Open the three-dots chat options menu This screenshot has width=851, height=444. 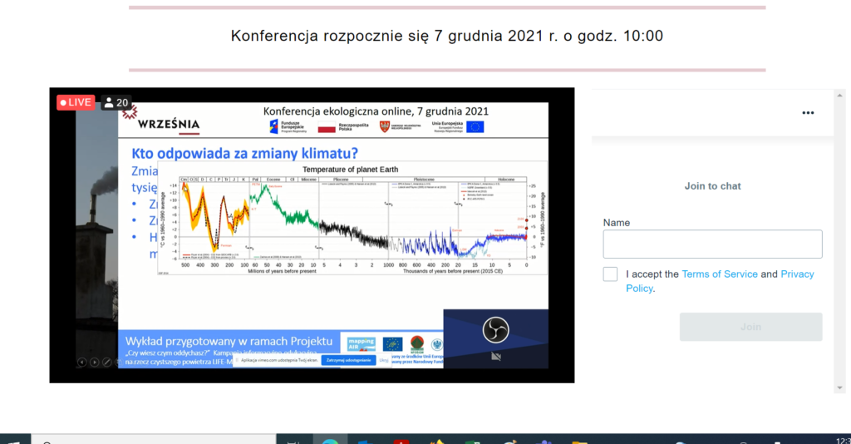808,113
